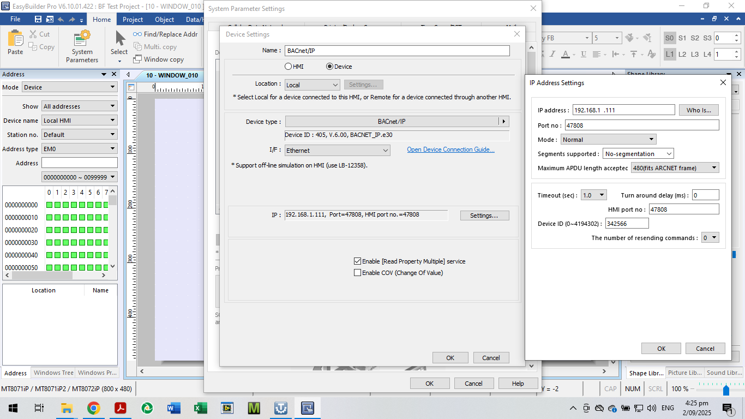Click the device Name field BACnet/IP
Screen dimensions: 745x419
click(397, 51)
